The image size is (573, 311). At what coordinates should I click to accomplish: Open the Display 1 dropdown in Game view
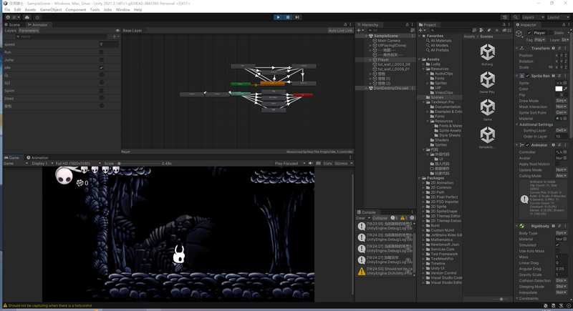coord(42,163)
